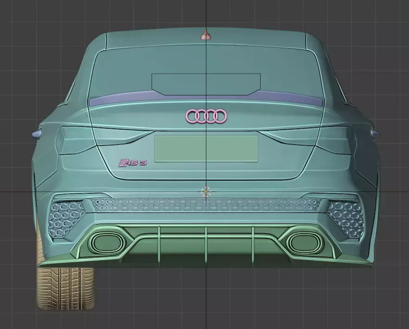Select the middle fin of rear diffuser
The image size is (409, 329).
206,246
